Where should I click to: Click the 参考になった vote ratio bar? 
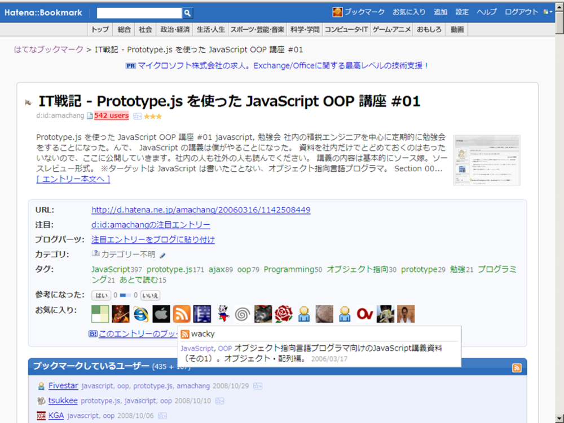tap(125, 295)
